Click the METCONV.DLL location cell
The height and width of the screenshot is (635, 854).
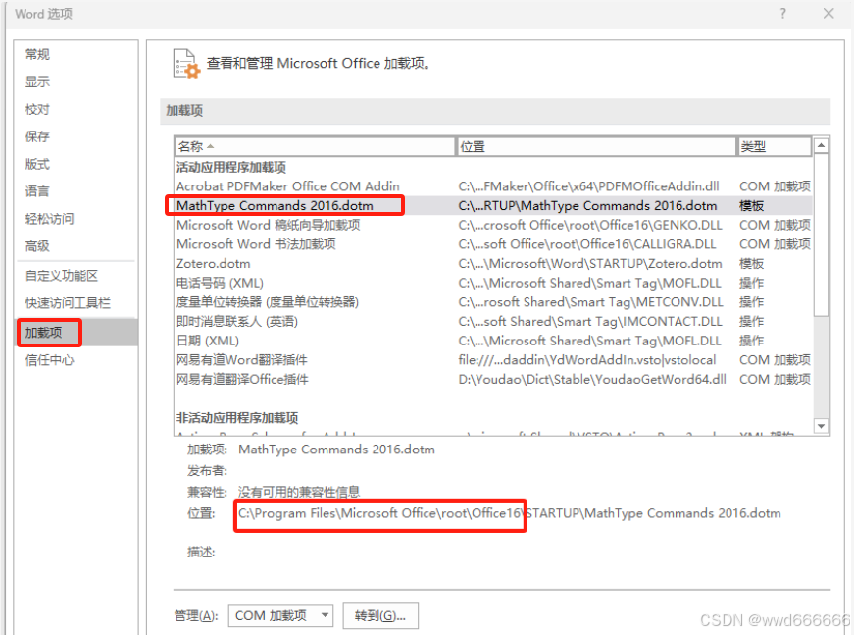pos(591,302)
